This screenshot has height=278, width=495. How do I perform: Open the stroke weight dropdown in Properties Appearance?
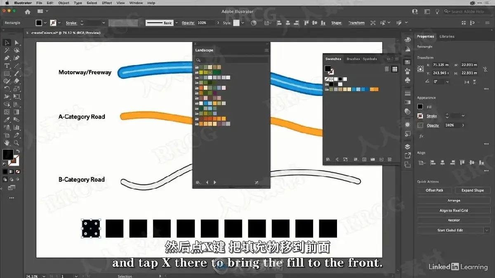[463, 116]
